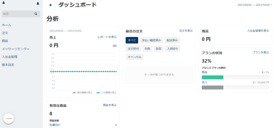This screenshot has width=274, height=128.
Task: Click the 在庫切れ product detail row
Action: tap(83, 125)
